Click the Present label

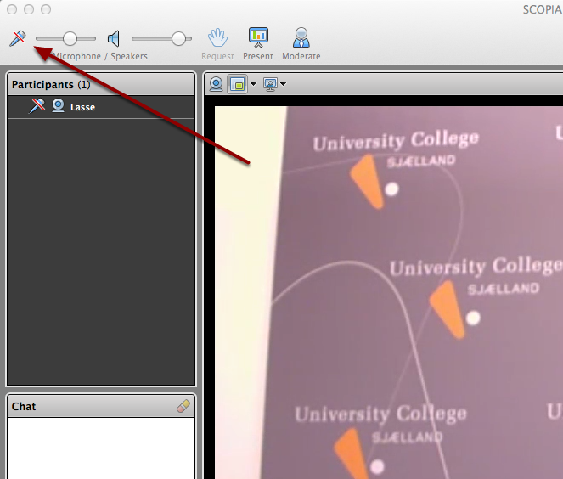[258, 56]
